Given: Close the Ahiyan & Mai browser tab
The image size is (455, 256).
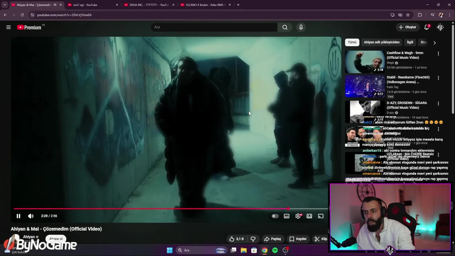Looking at the screenshot, I should pyautogui.click(x=61, y=5).
